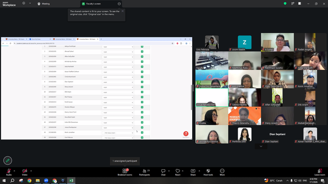Open the More options menu
Viewport: 328px width, 184px height.
pyautogui.click(x=222, y=172)
